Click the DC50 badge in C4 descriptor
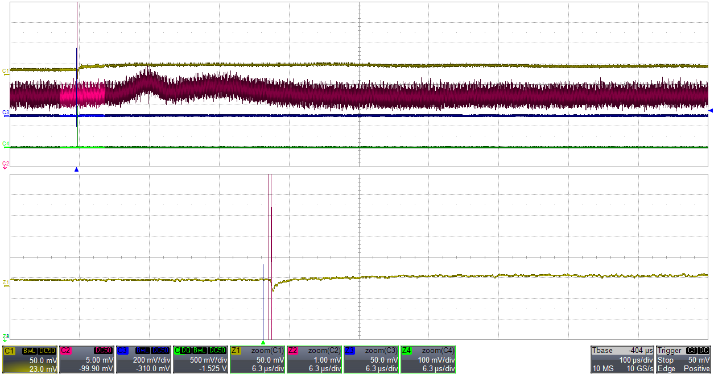 [218, 351]
